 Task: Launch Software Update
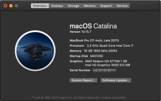tap(116, 80)
